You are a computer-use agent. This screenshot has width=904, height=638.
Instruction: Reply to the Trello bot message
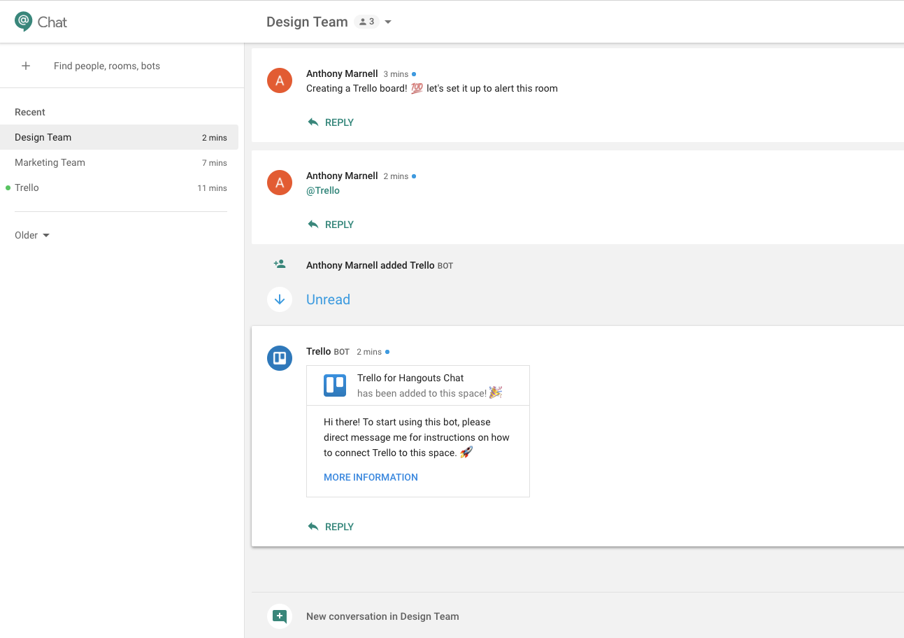click(331, 527)
